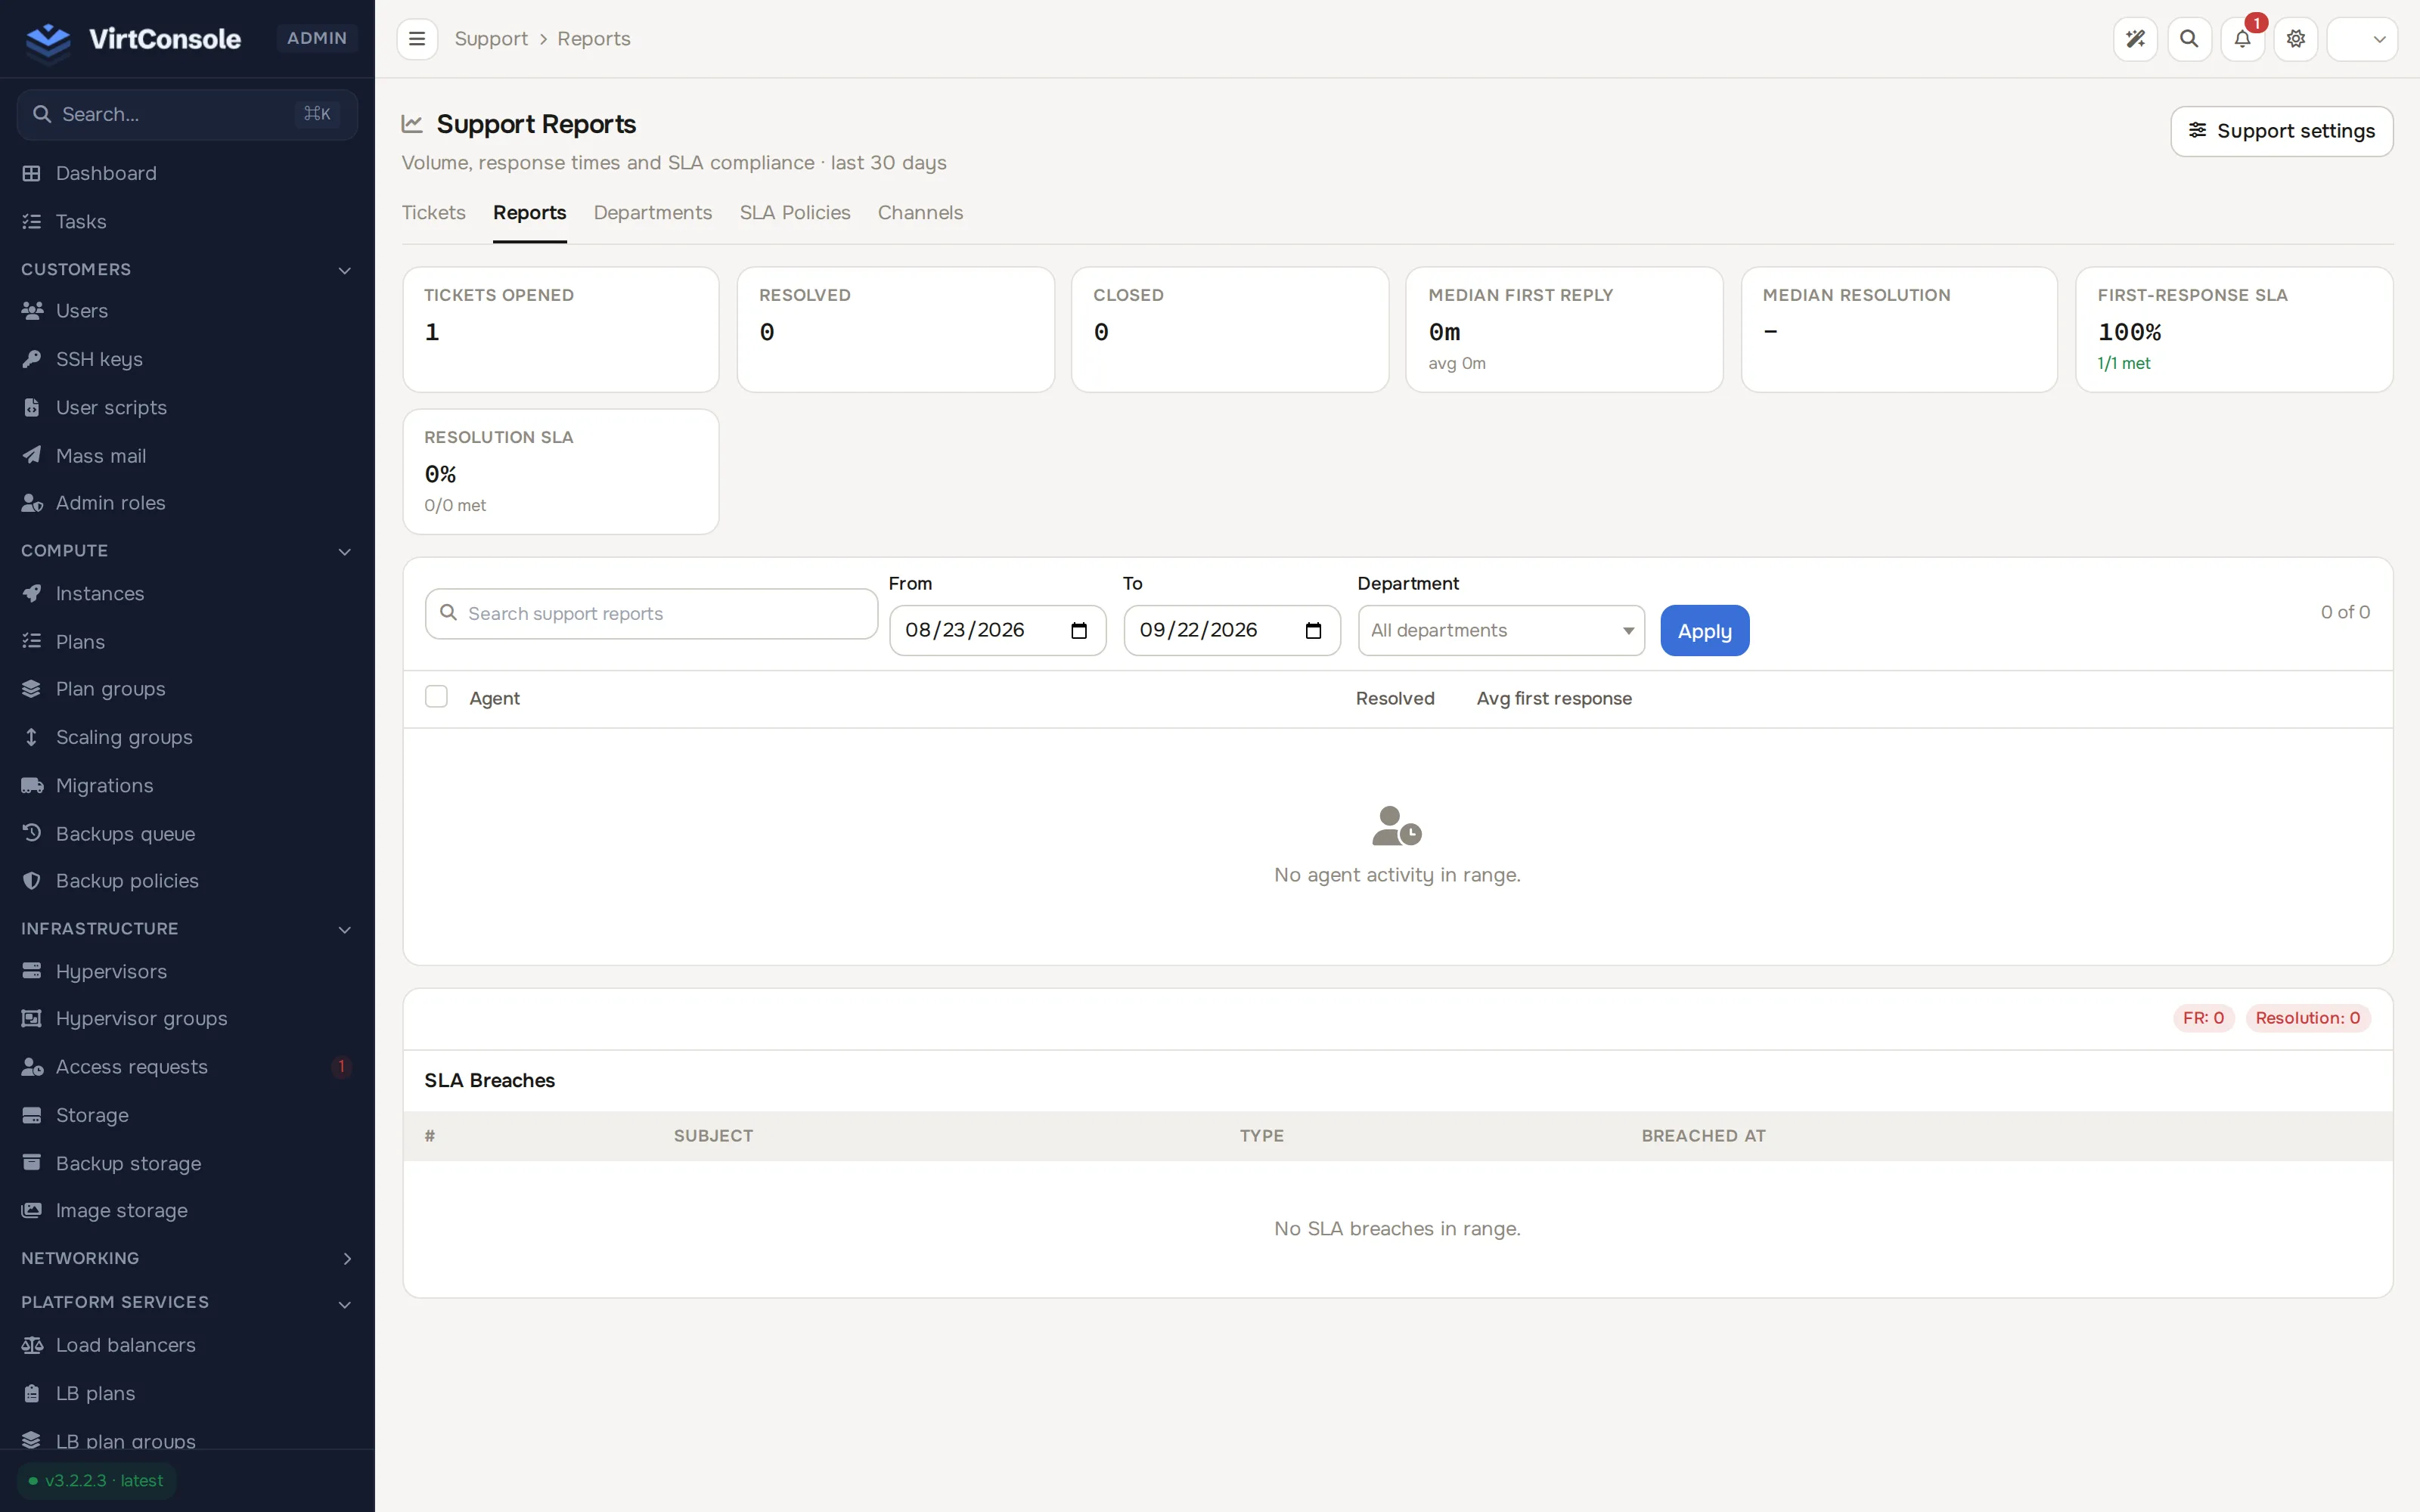The width and height of the screenshot is (2420, 1512).
Task: Click the Support settings button
Action: tap(2281, 131)
